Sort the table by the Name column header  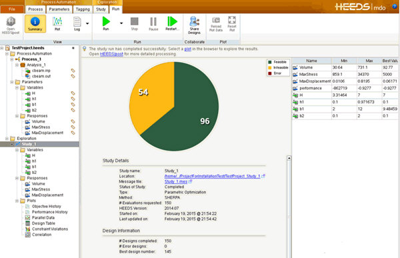tap(312, 61)
